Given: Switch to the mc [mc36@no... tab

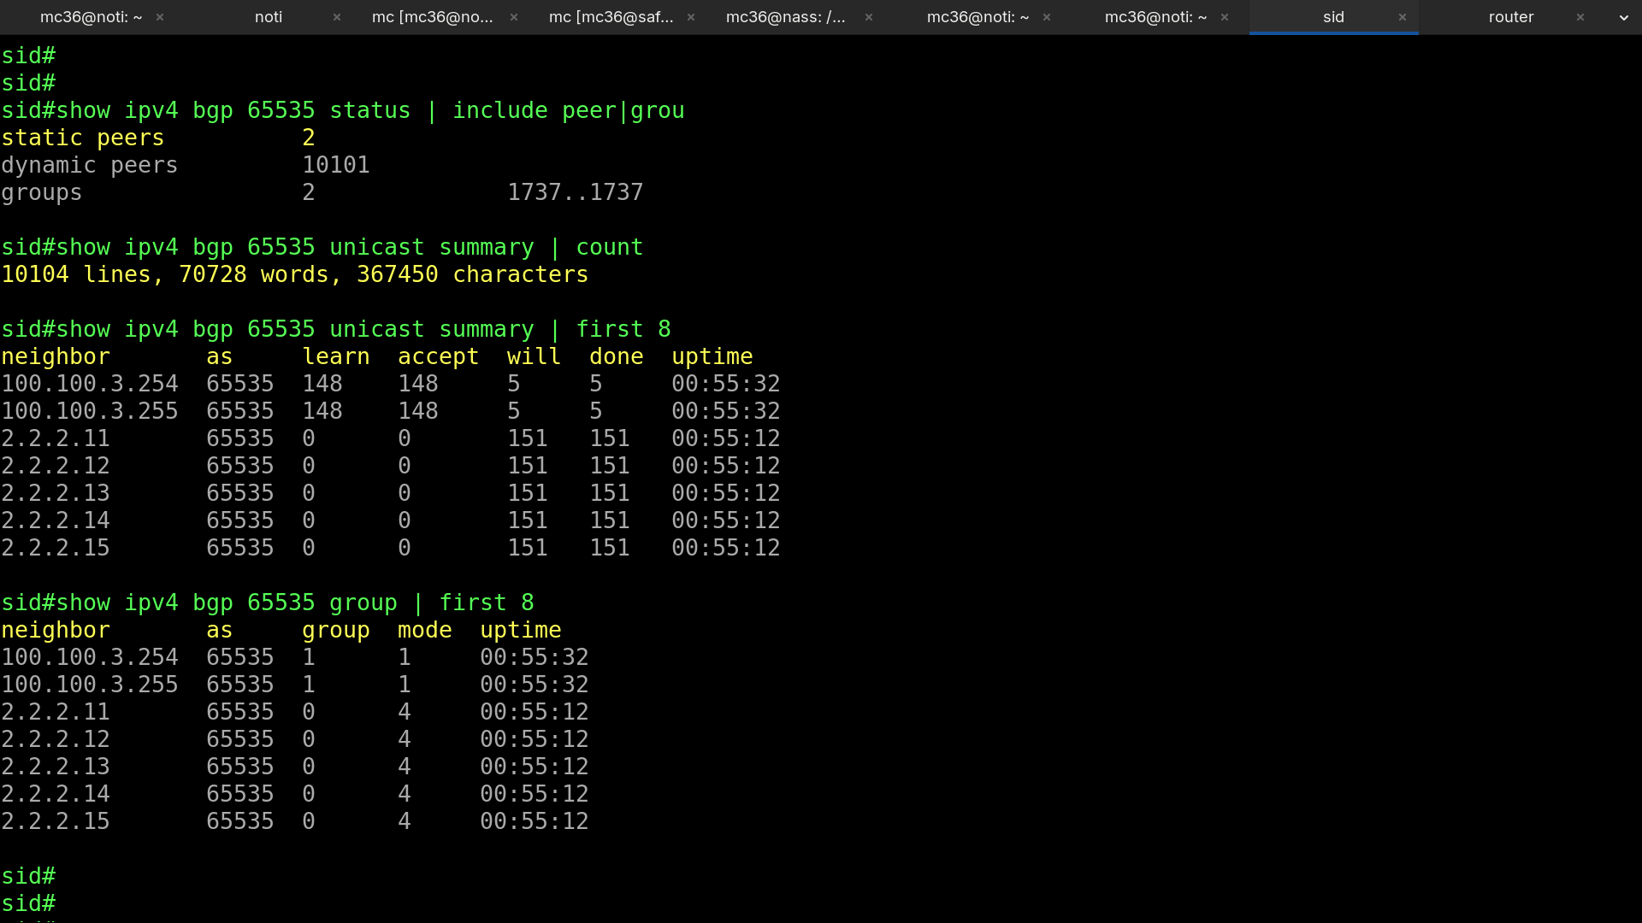Looking at the screenshot, I should tap(432, 17).
